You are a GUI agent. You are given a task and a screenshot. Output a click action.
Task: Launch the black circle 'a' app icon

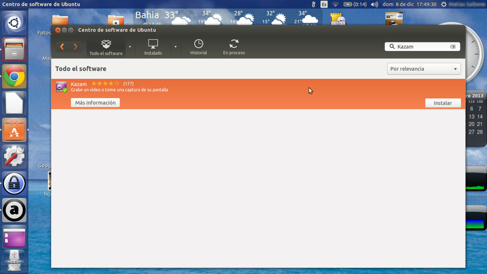click(14, 210)
